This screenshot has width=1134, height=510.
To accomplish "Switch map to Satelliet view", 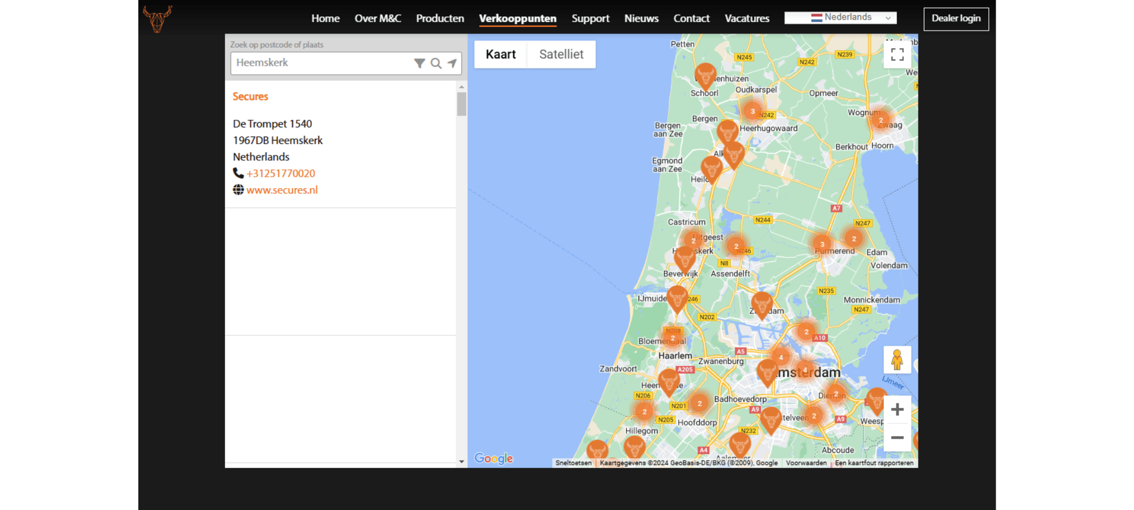I will pos(561,54).
